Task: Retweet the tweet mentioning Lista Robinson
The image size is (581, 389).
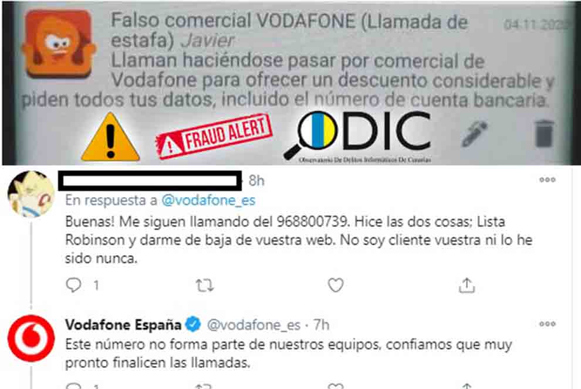Action: click(205, 286)
